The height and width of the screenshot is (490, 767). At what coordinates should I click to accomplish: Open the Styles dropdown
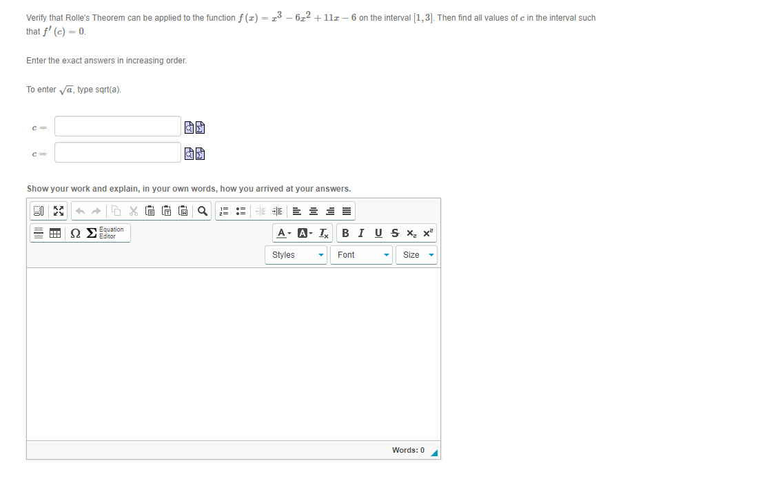coord(295,255)
